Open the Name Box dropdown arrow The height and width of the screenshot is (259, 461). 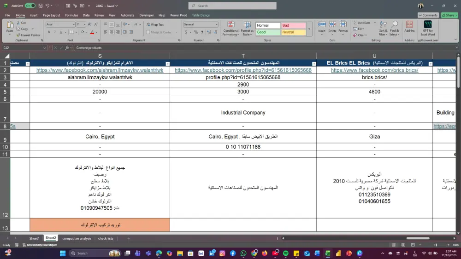pyautogui.click(x=44, y=48)
